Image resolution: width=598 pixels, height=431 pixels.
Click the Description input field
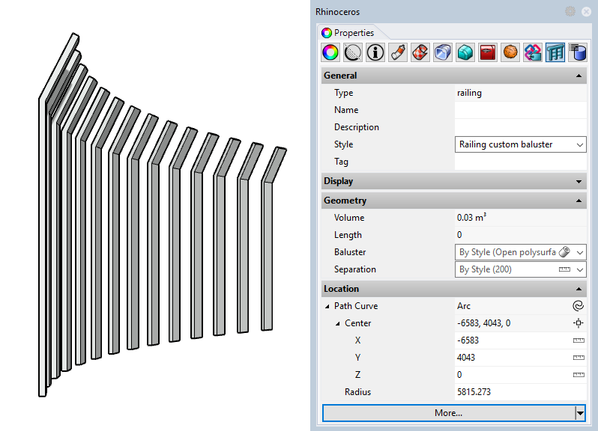click(521, 127)
